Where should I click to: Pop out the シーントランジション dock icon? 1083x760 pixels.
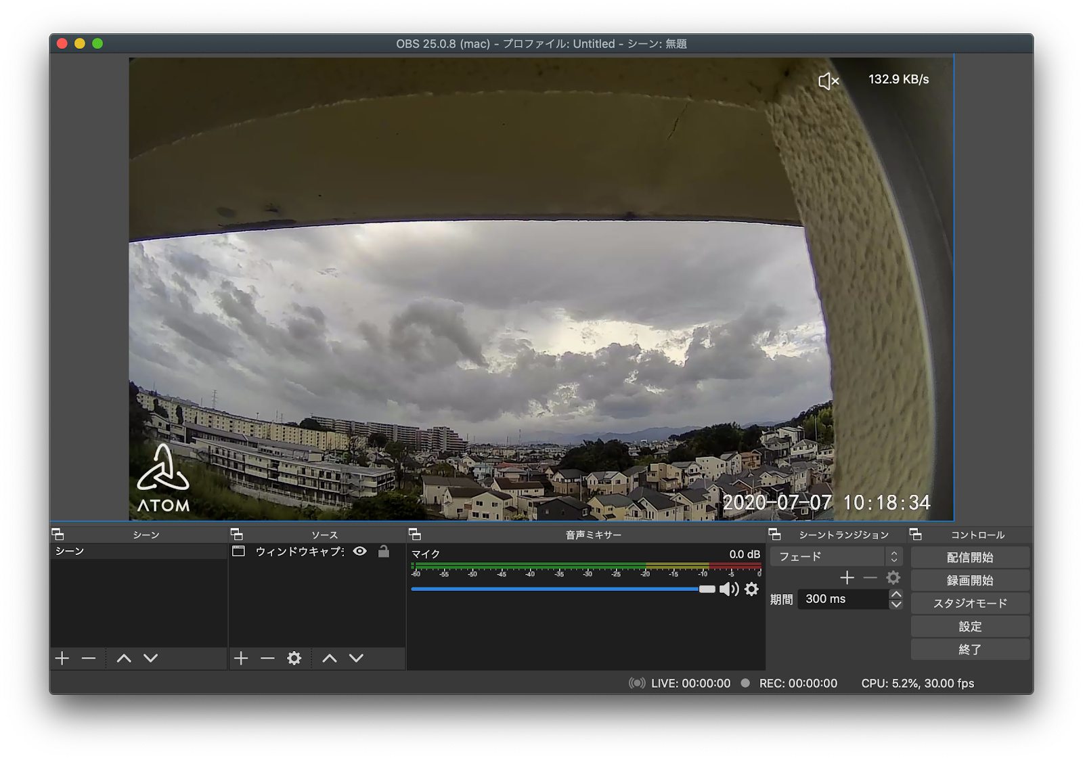point(775,534)
